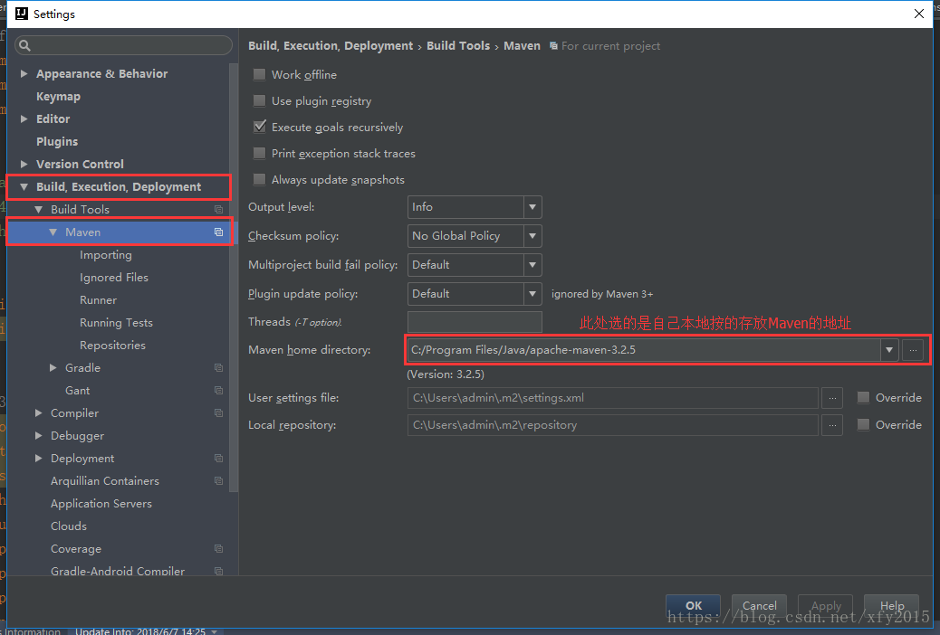Open the Keymap settings page
The width and height of the screenshot is (940, 635).
[58, 97]
